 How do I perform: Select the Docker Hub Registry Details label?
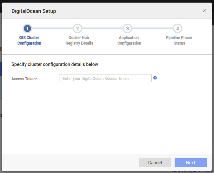[79, 40]
